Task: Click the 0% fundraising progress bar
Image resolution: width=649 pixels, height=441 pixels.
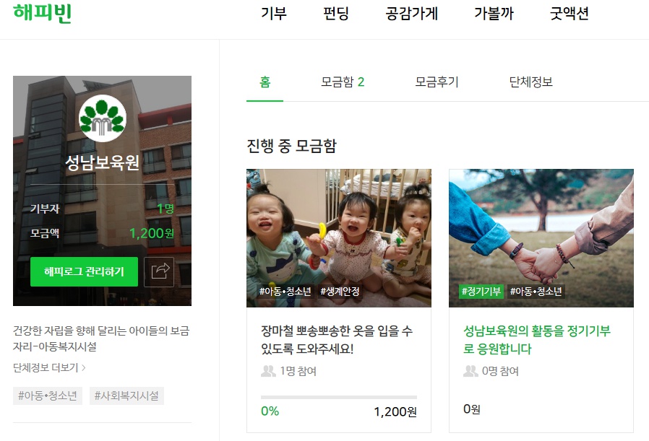Action: pos(338,397)
